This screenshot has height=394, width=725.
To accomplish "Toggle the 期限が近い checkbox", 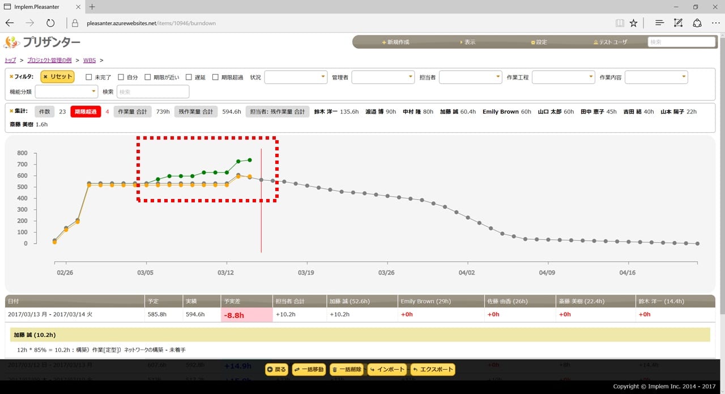I will point(148,77).
